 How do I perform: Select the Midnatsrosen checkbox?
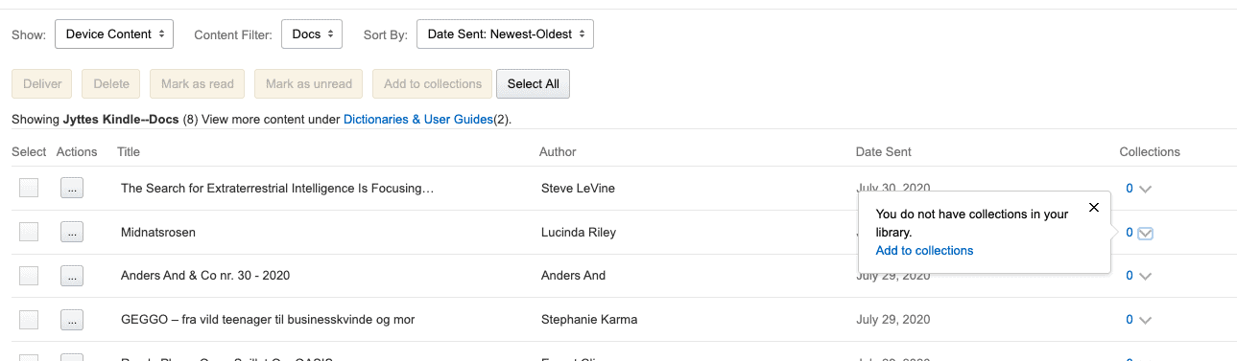tap(29, 232)
